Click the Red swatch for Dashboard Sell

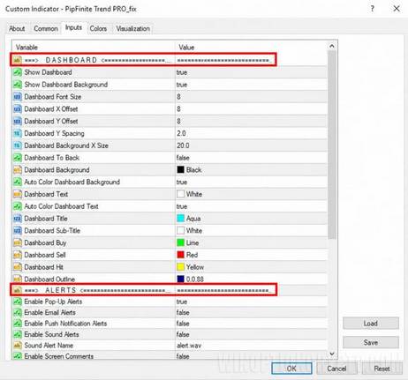(x=180, y=255)
